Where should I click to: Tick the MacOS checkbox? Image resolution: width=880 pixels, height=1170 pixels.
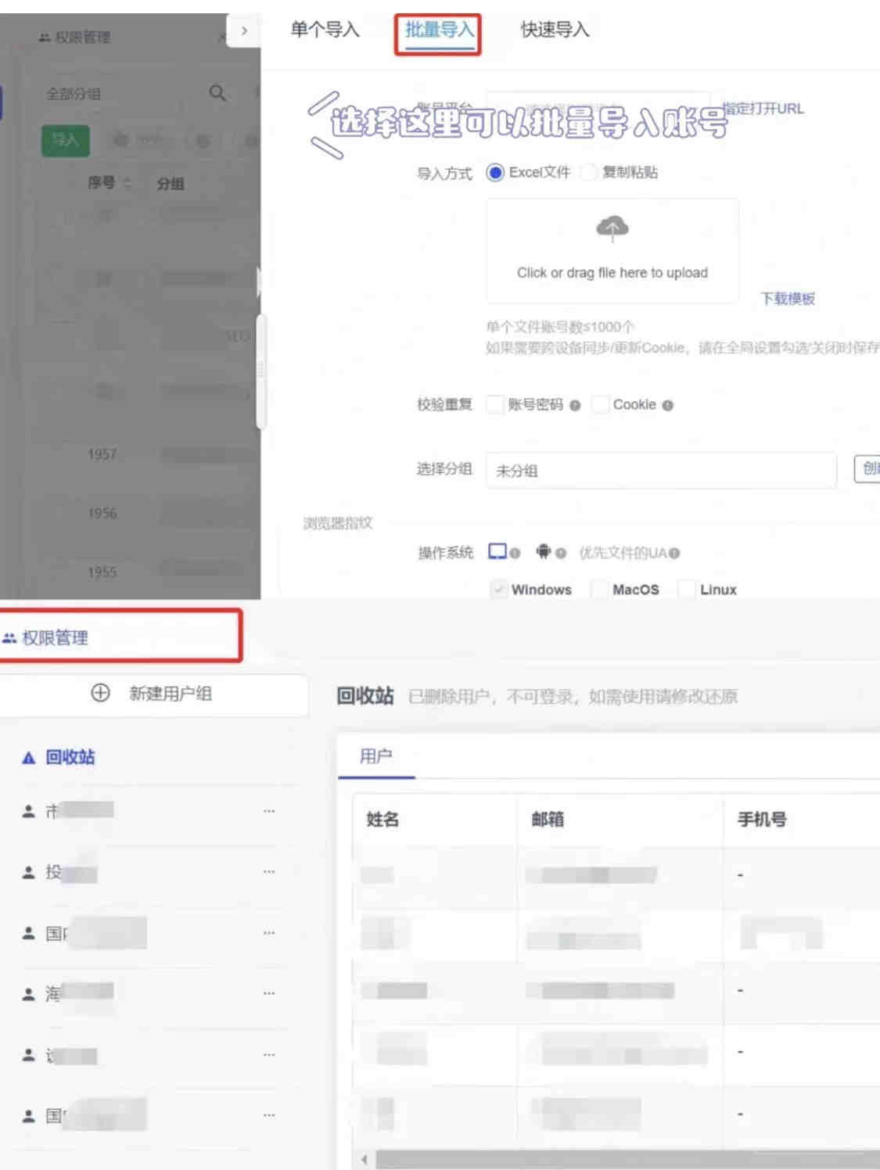[600, 589]
